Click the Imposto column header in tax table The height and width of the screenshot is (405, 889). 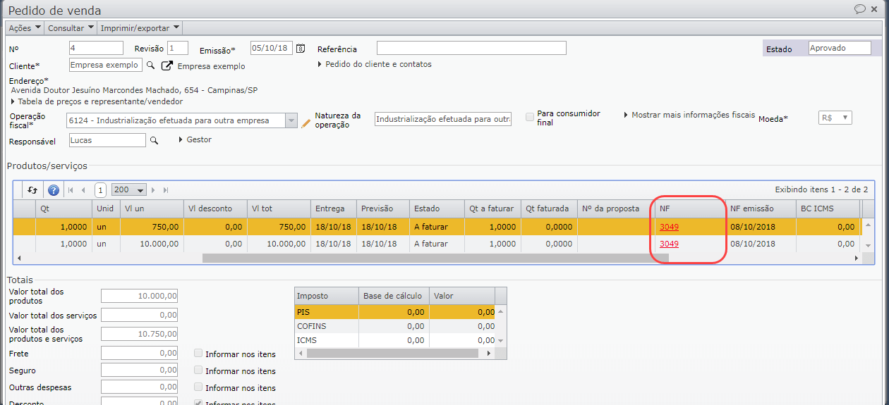[x=326, y=296]
